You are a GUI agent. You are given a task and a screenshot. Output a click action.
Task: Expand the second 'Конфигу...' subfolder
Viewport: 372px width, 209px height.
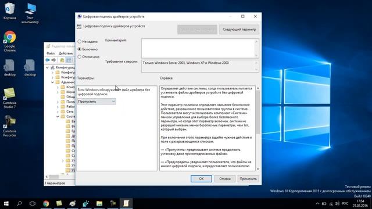coord(52,77)
